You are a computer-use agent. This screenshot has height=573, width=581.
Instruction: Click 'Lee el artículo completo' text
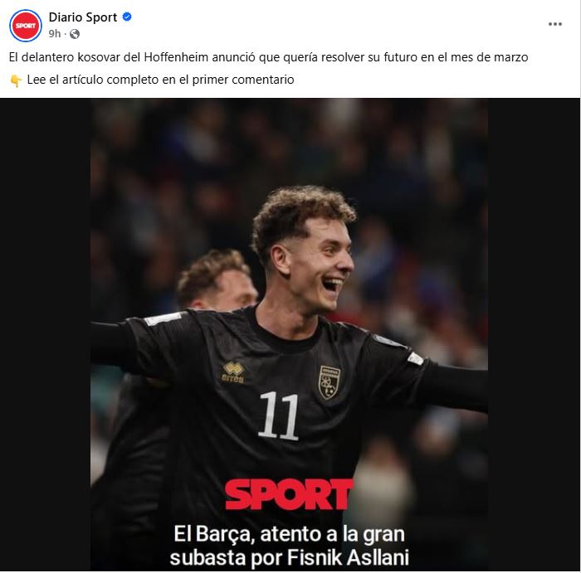tap(93, 80)
